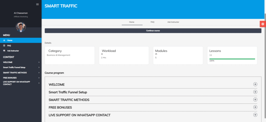The width and height of the screenshot is (266, 122).
Task: Open sidebar Smart Traffic Funnel Setup chevron
Action: click(39, 67)
